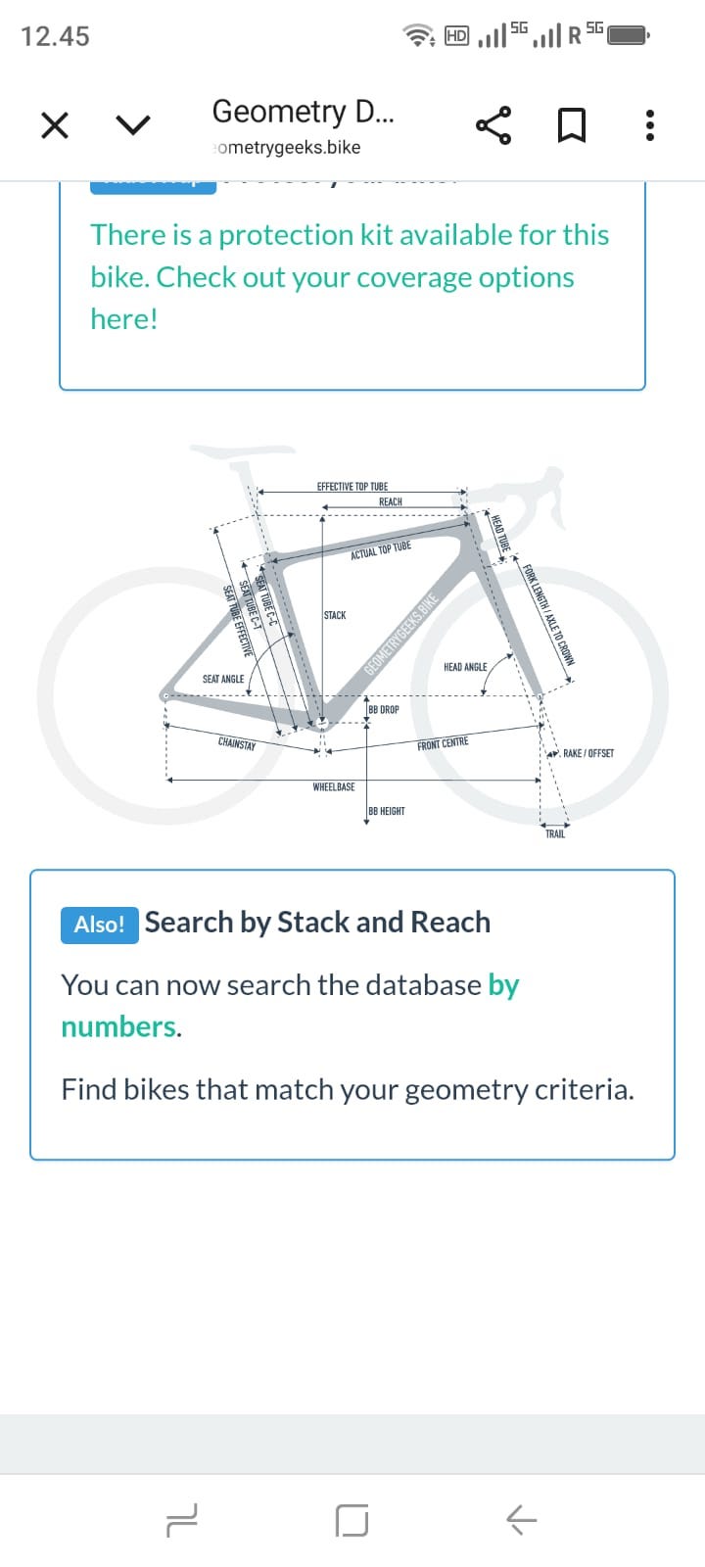
Task: Tap the Wi-Fi status icon
Action: pyautogui.click(x=419, y=36)
